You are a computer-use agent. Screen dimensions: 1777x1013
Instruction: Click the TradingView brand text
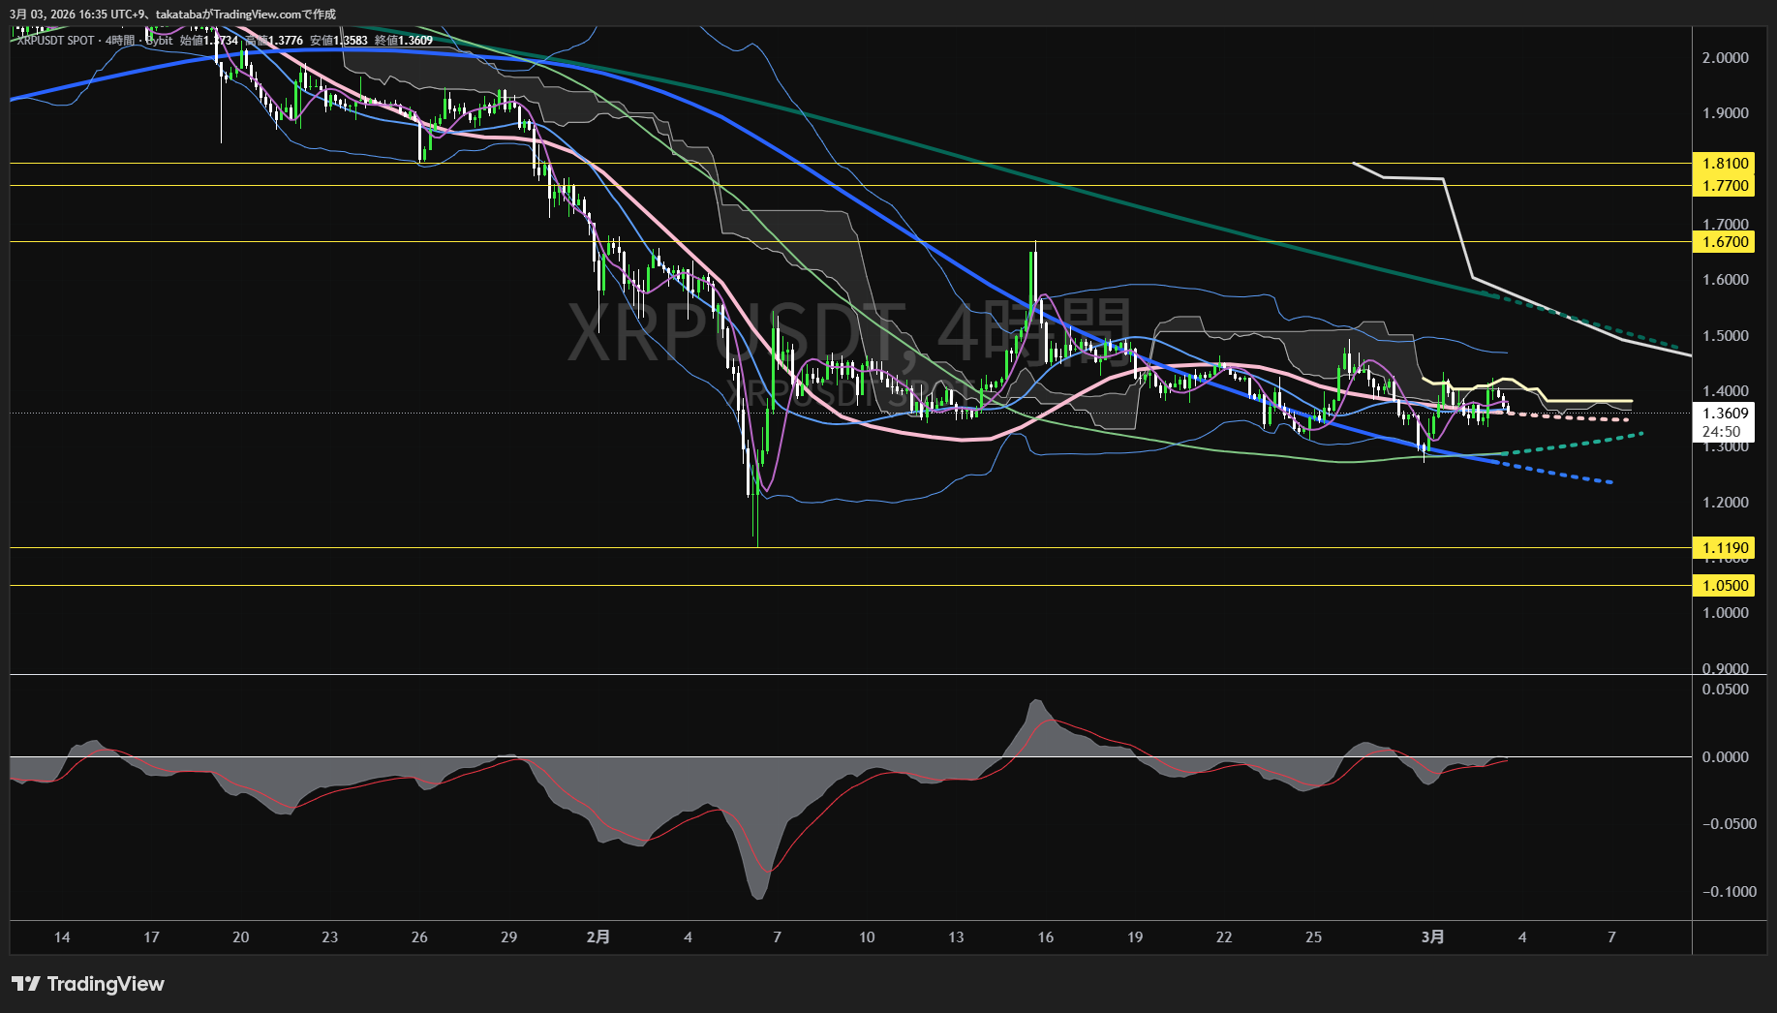[x=106, y=984]
